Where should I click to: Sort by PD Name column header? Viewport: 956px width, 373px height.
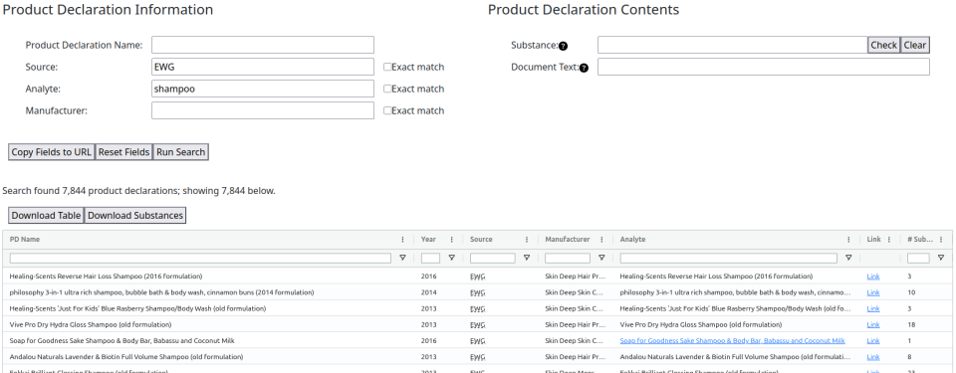point(24,240)
